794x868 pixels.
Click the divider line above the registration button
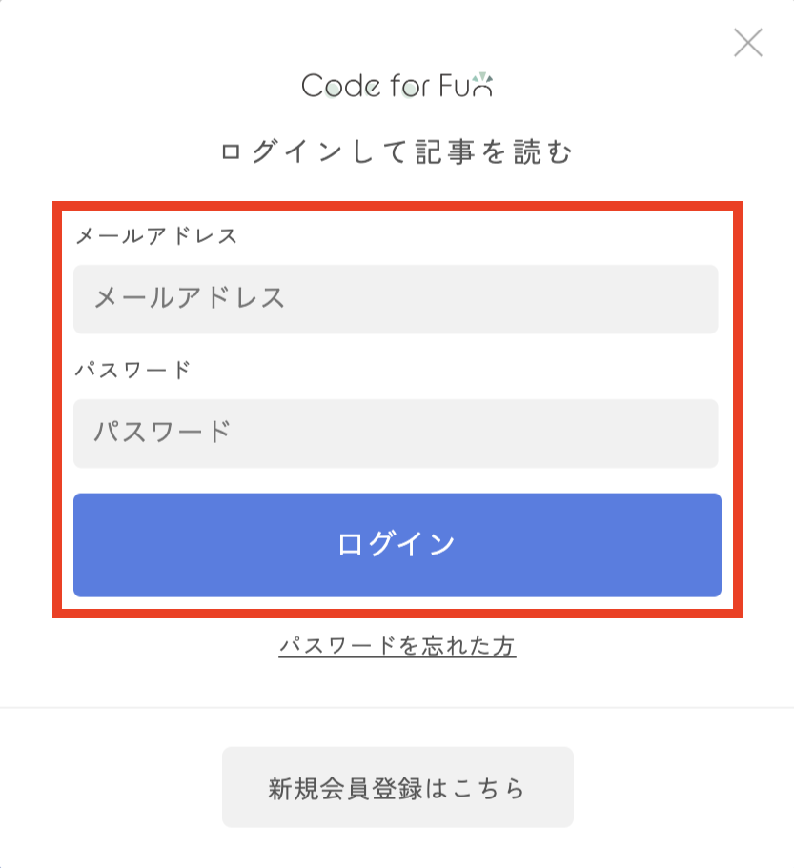[x=397, y=708]
